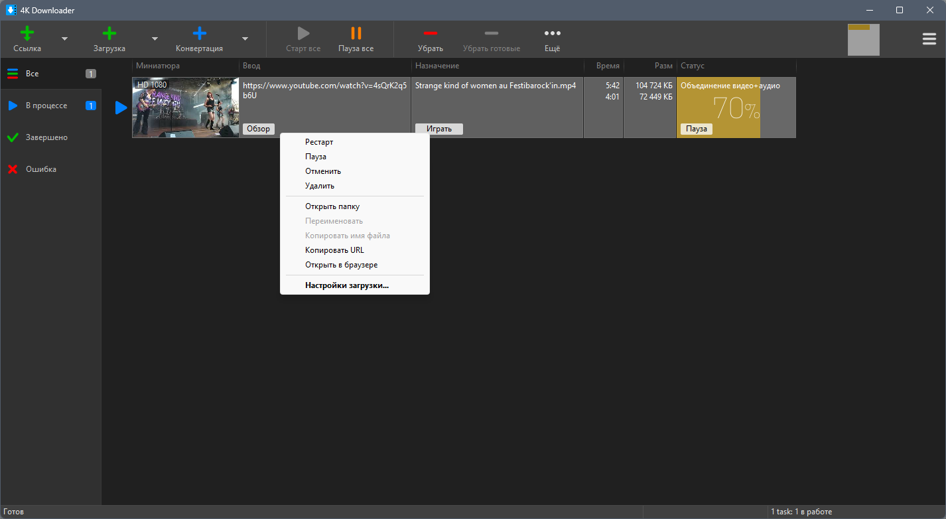
Task: Click the three-bar Все sidebar icon
Action: click(x=13, y=74)
